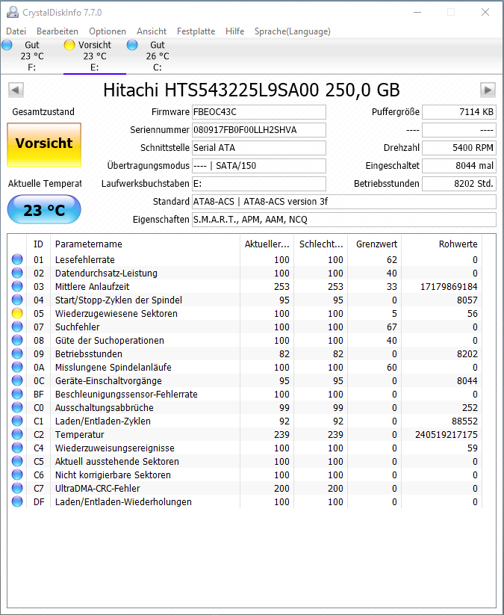Click the yellow Vorsicht health status button
The height and width of the screenshot is (615, 504).
coord(44,145)
